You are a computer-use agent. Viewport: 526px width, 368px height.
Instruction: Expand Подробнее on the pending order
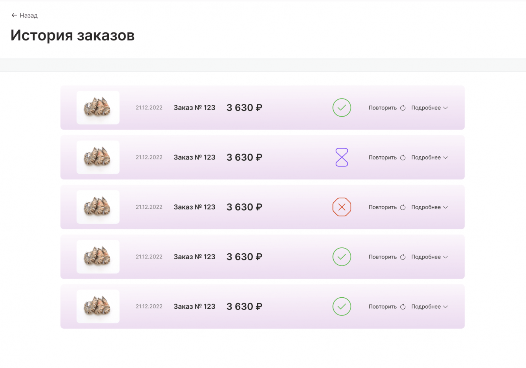pyautogui.click(x=429, y=157)
